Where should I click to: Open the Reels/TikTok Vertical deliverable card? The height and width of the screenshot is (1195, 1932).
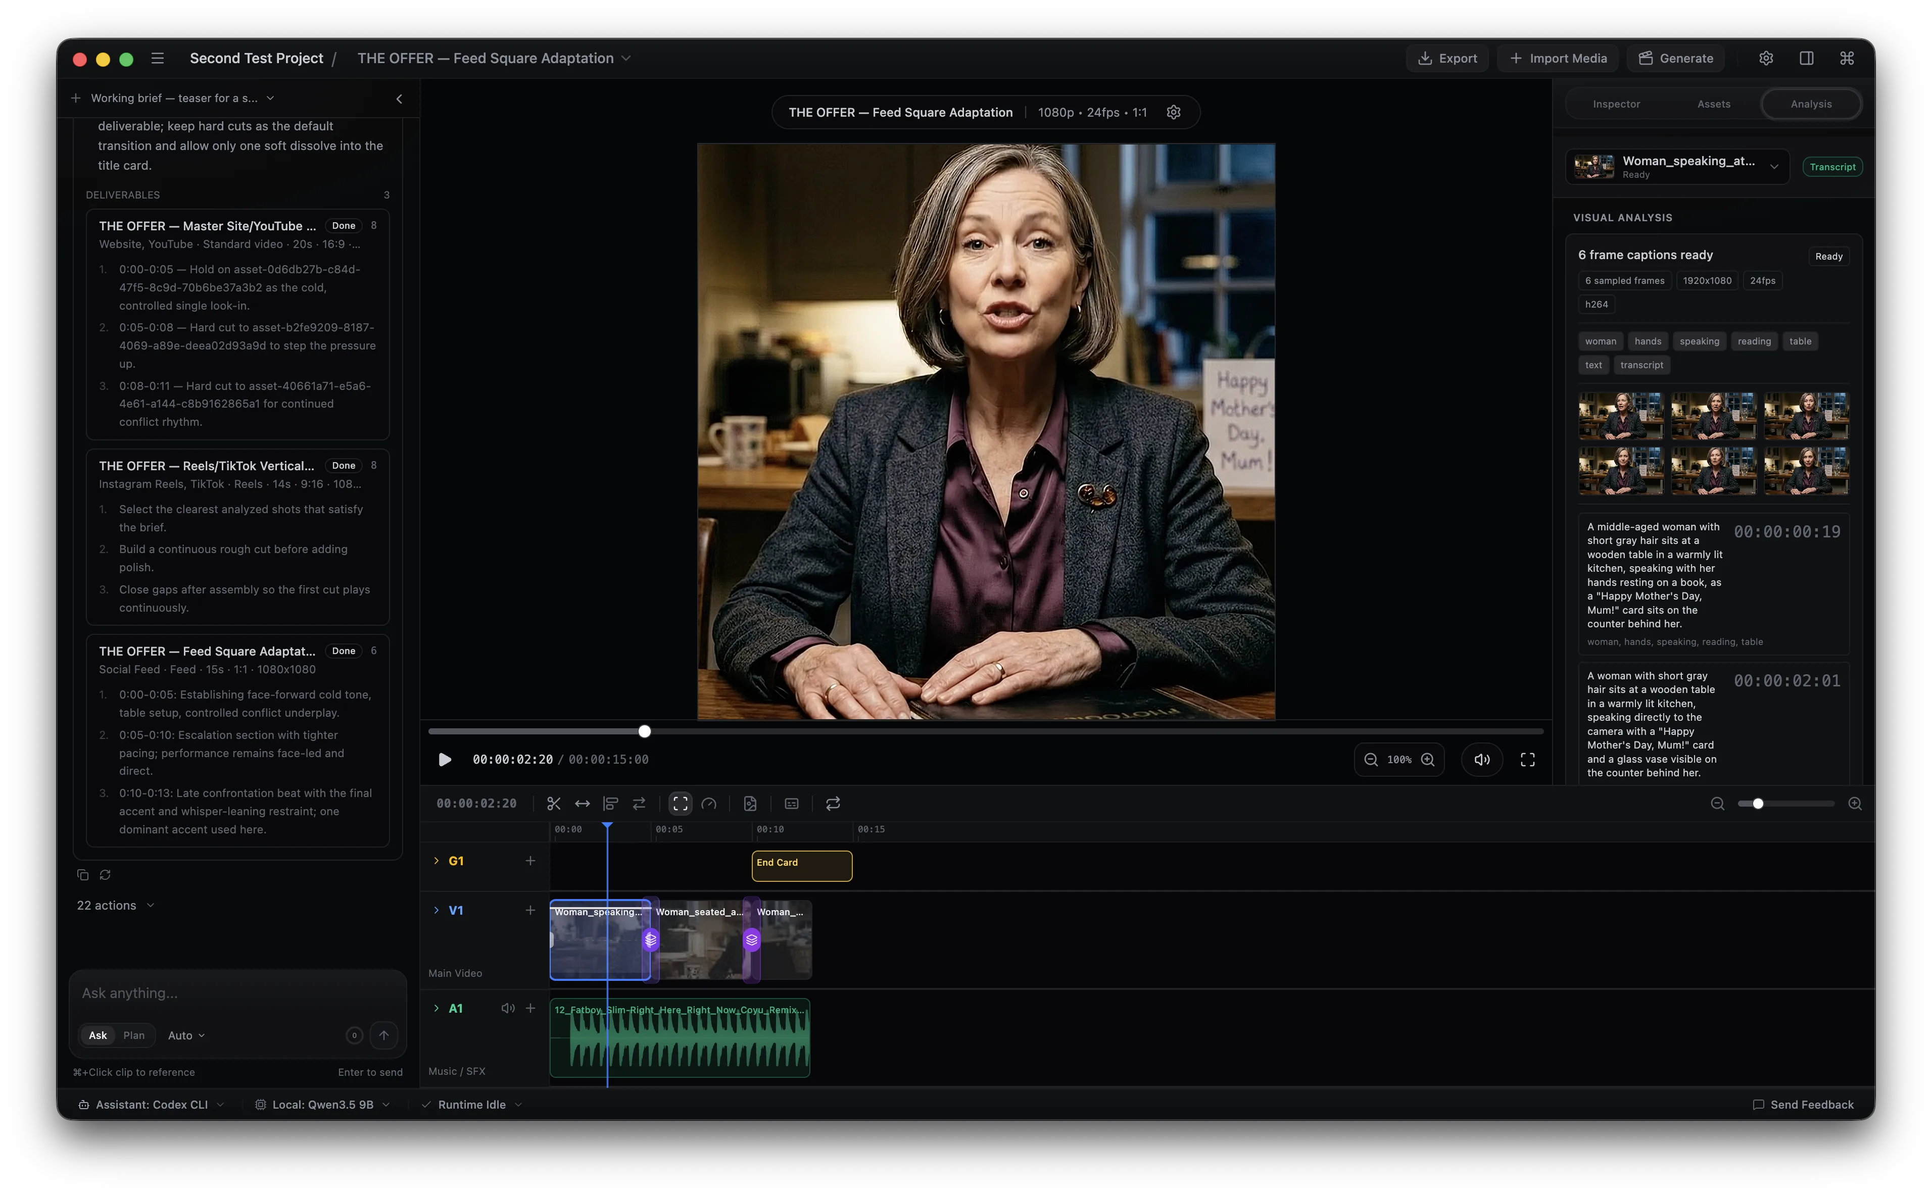(x=237, y=537)
